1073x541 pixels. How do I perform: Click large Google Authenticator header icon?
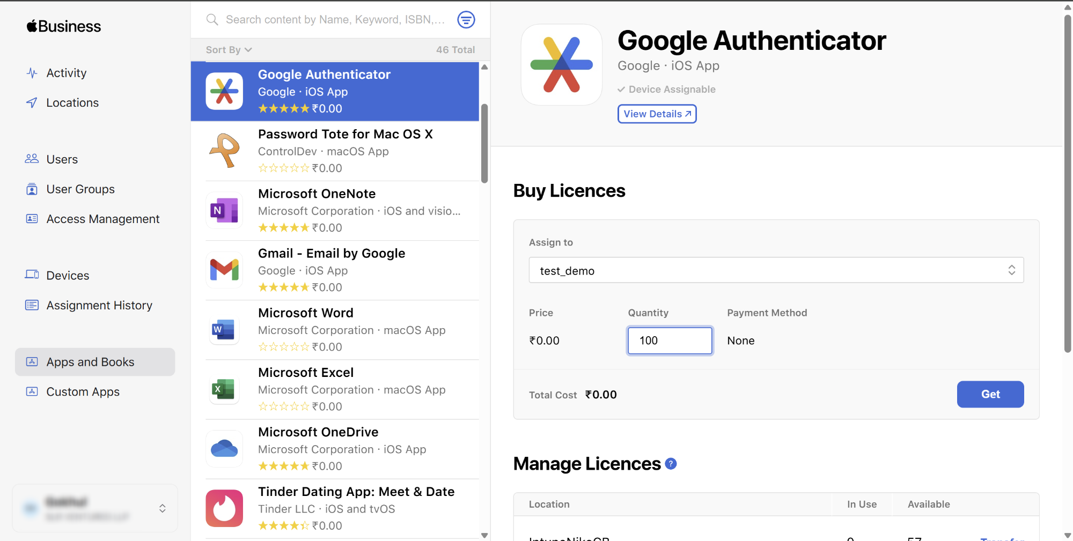(562, 64)
